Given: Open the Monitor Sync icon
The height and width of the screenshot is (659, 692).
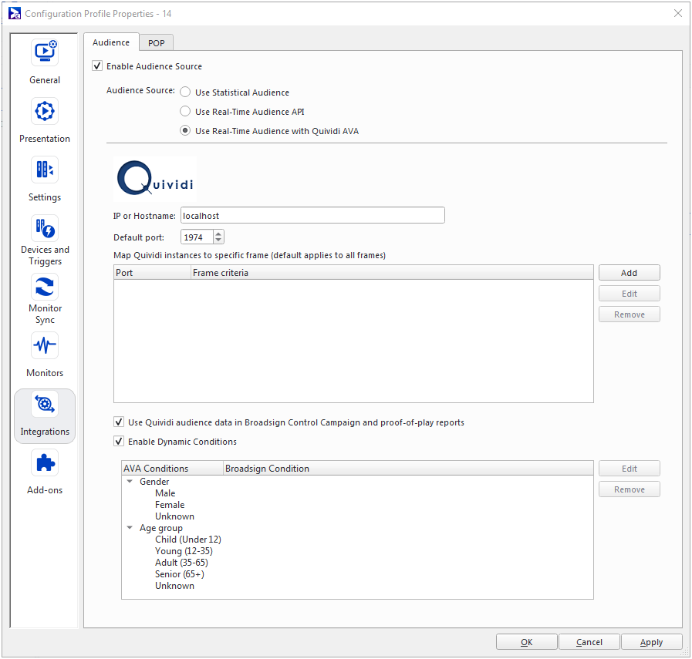Looking at the screenshot, I should tap(45, 287).
